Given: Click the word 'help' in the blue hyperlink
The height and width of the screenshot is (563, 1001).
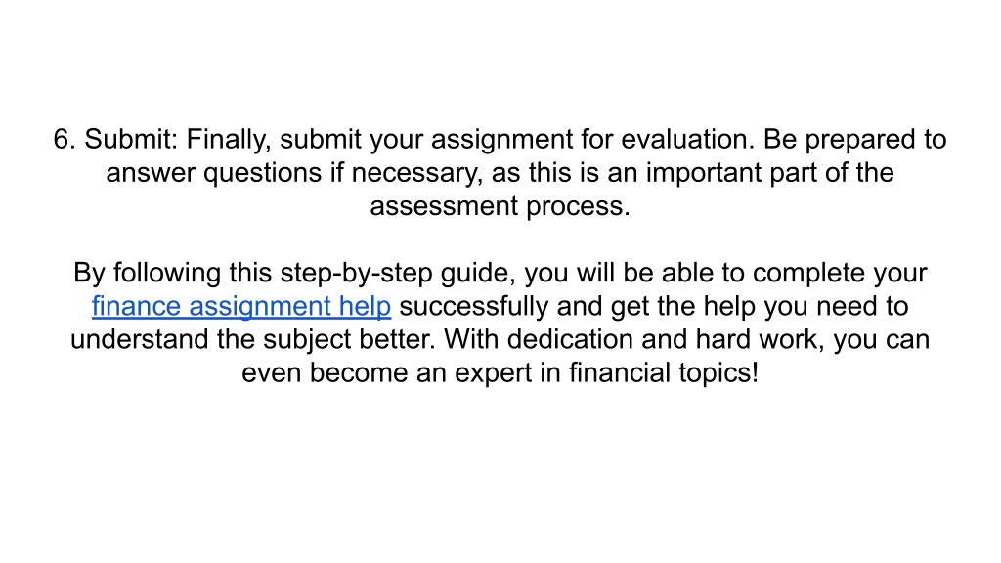Looking at the screenshot, I should click(x=365, y=306).
